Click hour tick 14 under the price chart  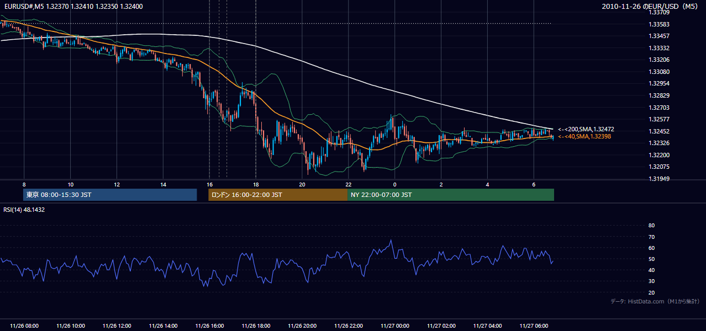click(x=164, y=184)
